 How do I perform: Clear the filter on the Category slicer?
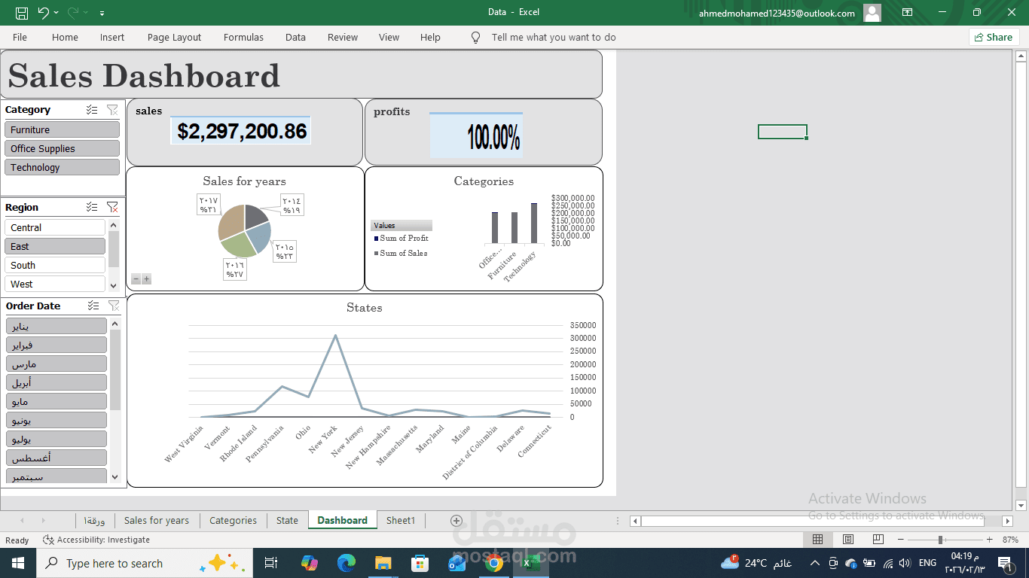[x=112, y=110]
